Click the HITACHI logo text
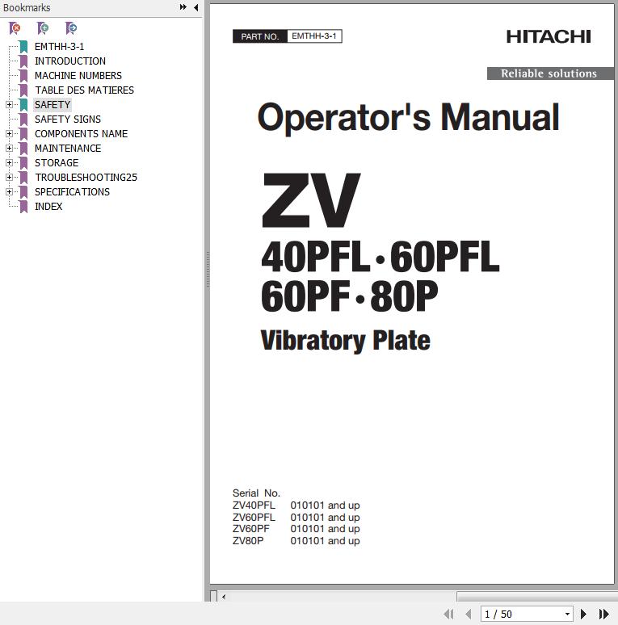The image size is (618, 625). pyautogui.click(x=549, y=36)
